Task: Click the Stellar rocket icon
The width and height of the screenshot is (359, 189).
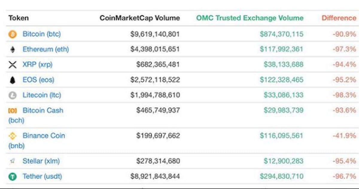Action: click(x=13, y=162)
